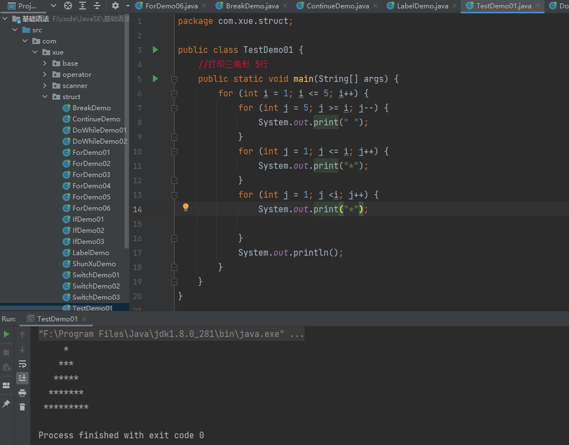Image resolution: width=569 pixels, height=445 pixels.
Task: Click the Collapse All icon in Project toolbar
Action: (96, 6)
